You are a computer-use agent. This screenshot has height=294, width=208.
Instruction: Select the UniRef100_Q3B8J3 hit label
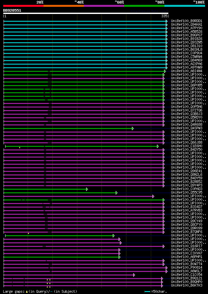[x=187, y=114]
